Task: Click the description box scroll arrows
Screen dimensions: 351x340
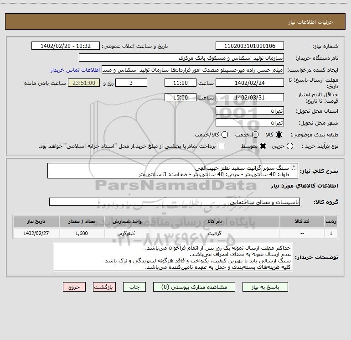Action: point(294,167)
